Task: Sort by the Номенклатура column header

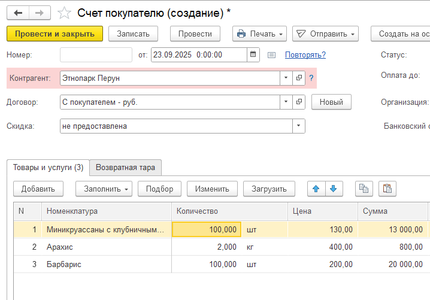Action: point(107,211)
